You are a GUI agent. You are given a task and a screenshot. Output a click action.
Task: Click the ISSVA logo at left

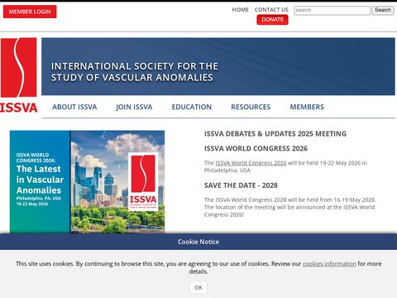[x=19, y=75]
